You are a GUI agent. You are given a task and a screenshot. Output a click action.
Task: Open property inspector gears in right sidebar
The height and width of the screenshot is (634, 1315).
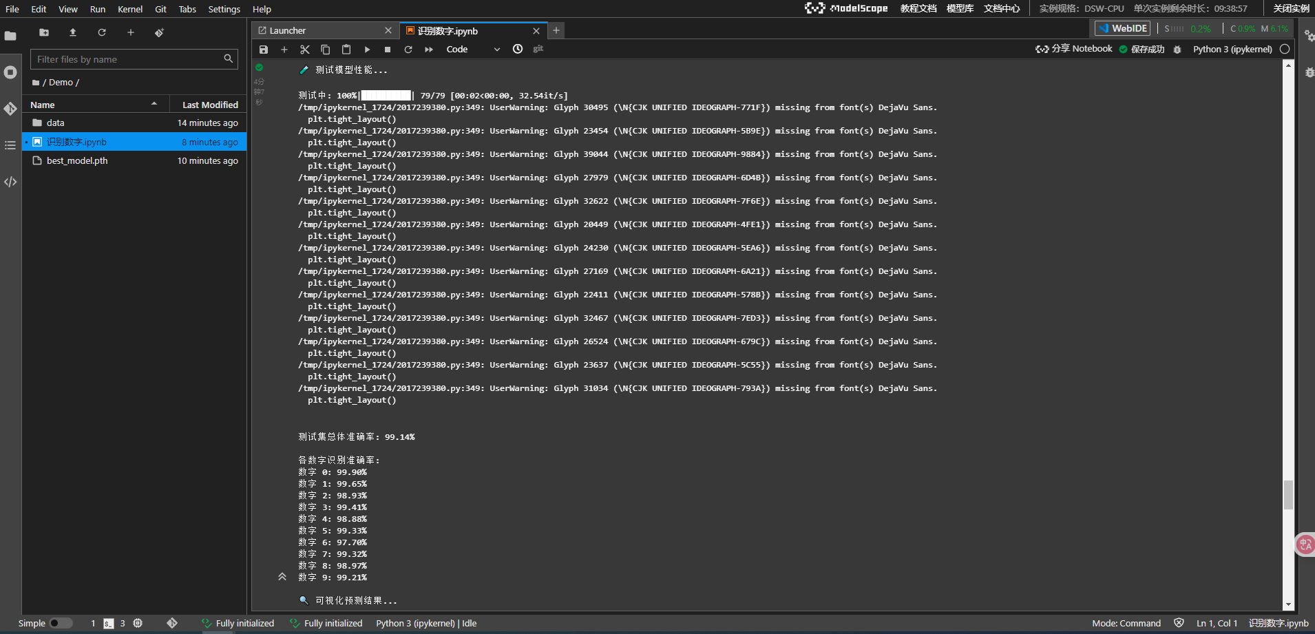[x=1308, y=36]
